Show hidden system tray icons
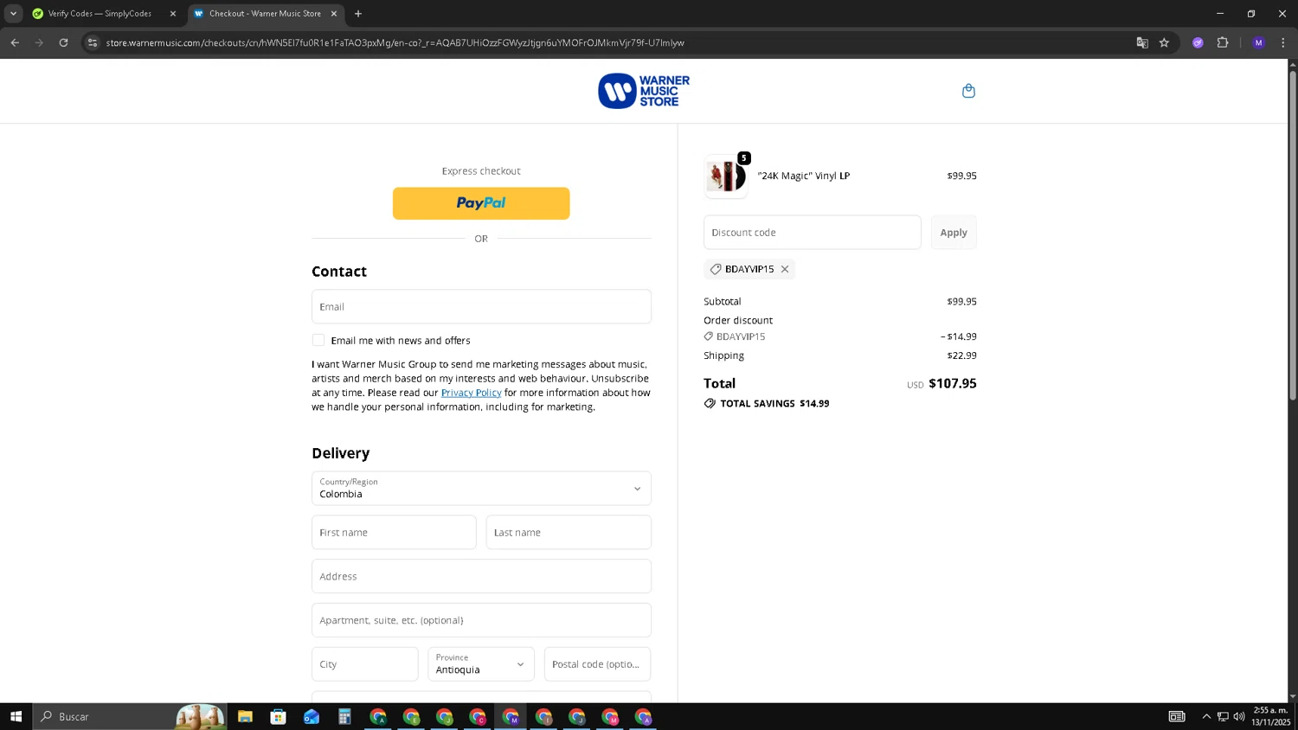Screen dimensions: 1298x730 click(1206, 716)
